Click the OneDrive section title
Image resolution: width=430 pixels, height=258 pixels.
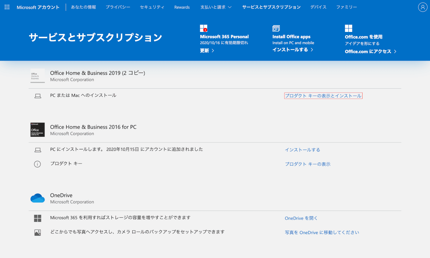coord(61,195)
